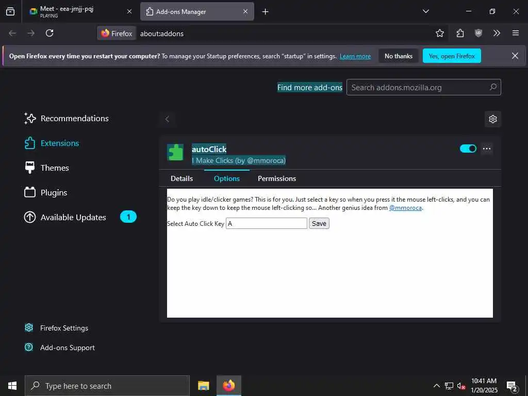Image resolution: width=528 pixels, height=396 pixels.
Task: Open the clock showing 10:41 AM
Action: [x=484, y=386]
